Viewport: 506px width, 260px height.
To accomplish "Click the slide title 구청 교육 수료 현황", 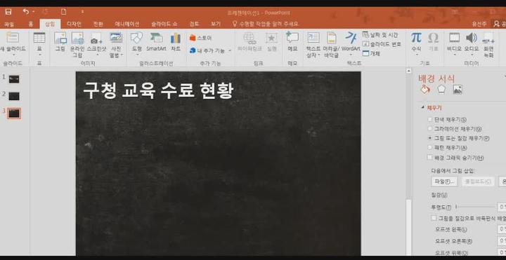I will [158, 90].
